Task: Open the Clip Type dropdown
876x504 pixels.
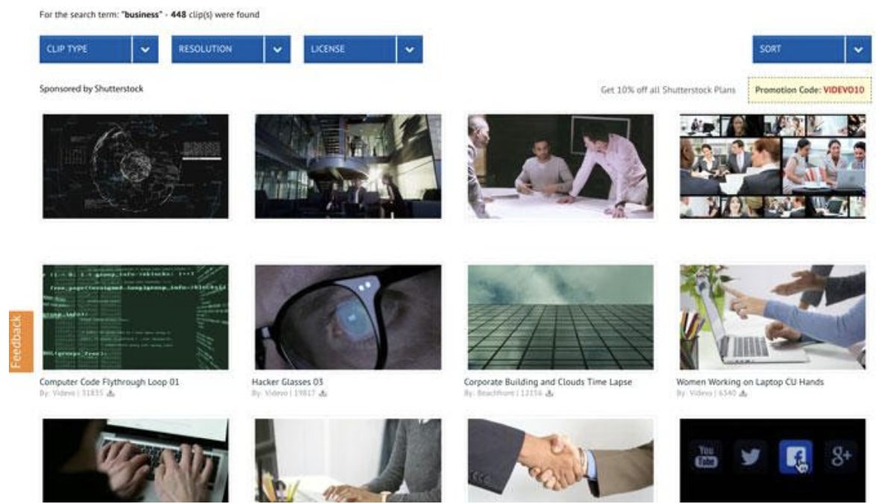Action: click(x=99, y=49)
